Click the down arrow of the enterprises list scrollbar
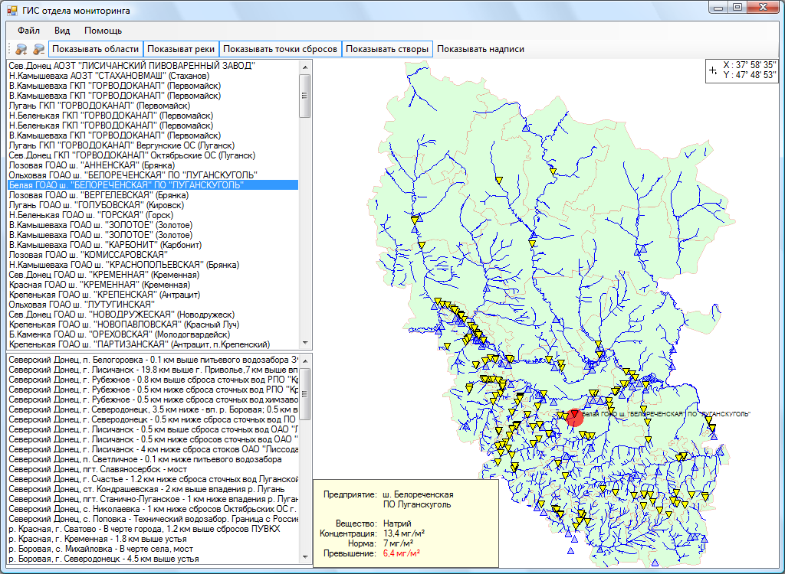 point(305,343)
